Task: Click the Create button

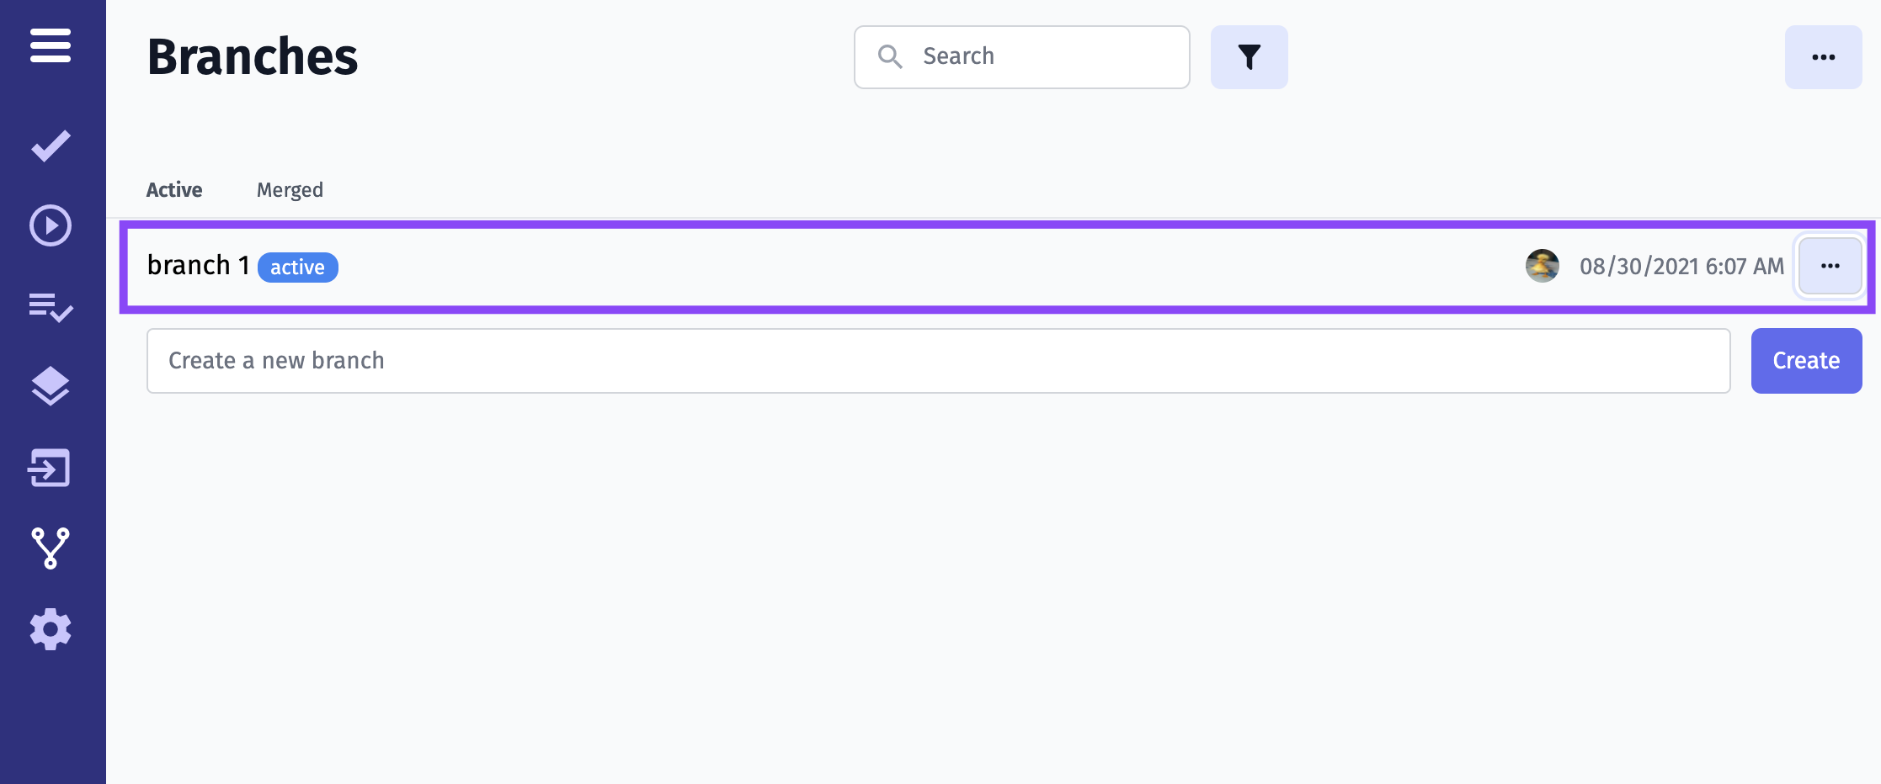Action: tap(1806, 361)
